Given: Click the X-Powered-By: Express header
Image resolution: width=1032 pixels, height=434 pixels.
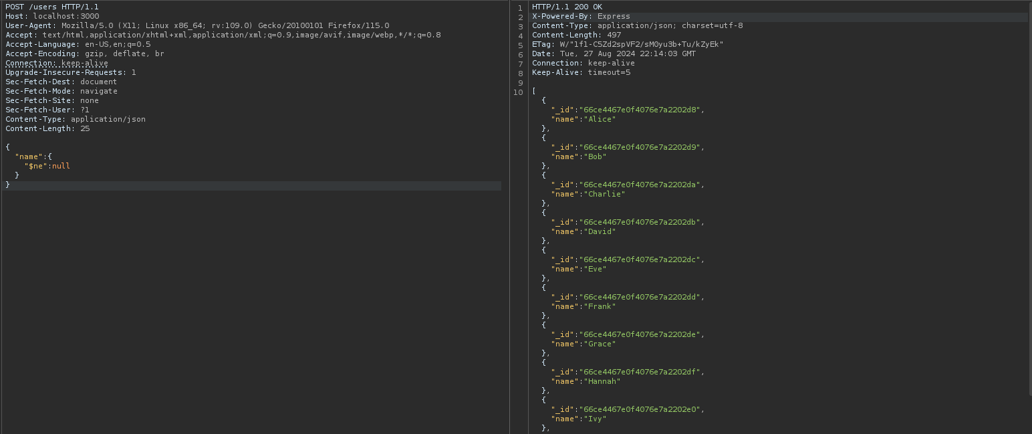Looking at the screenshot, I should tap(581, 16).
